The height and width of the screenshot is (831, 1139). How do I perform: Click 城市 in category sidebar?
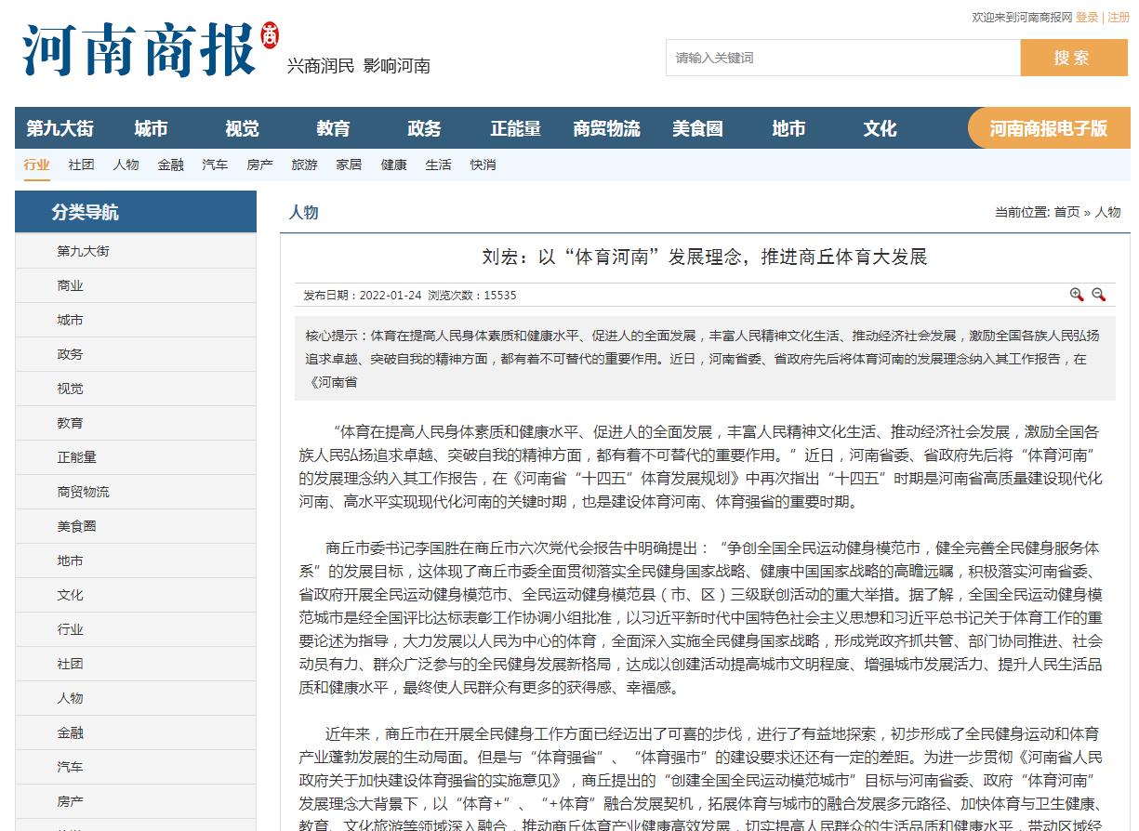[x=136, y=320]
